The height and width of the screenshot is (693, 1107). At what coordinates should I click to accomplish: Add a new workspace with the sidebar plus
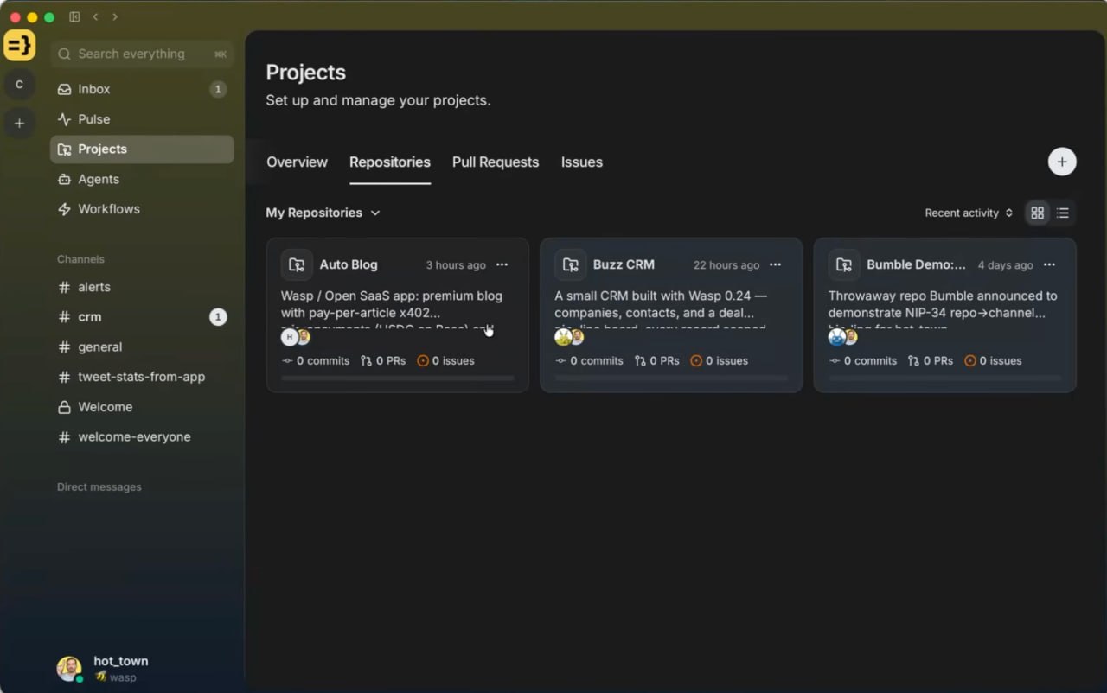pyautogui.click(x=19, y=123)
